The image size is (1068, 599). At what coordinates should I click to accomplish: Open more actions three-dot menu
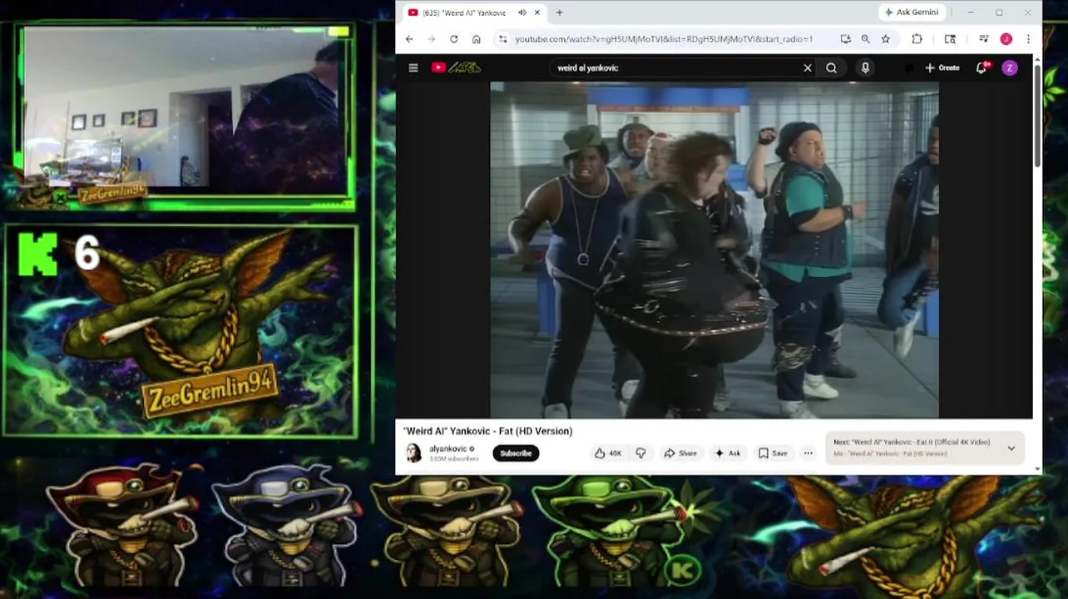click(x=808, y=453)
